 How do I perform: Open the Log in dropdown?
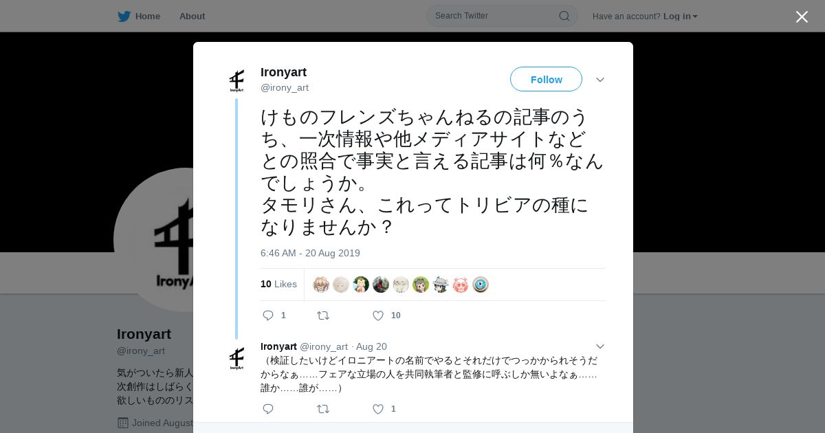coord(680,16)
